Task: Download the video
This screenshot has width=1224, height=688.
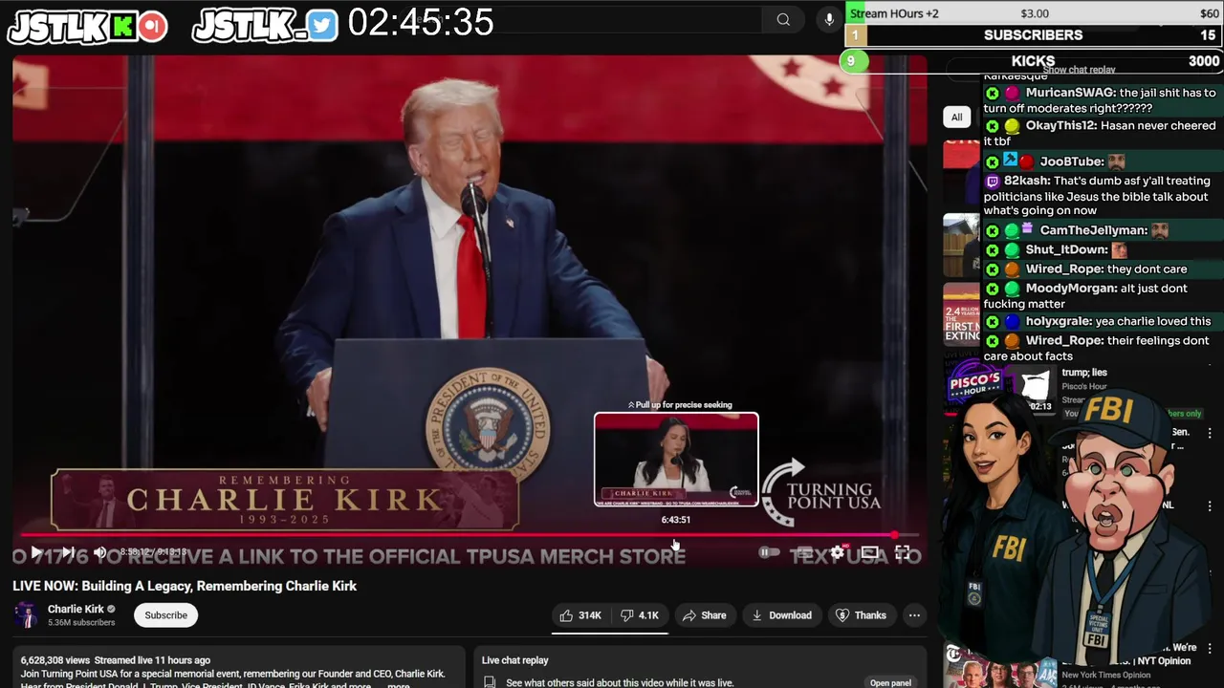Action: pos(781,615)
